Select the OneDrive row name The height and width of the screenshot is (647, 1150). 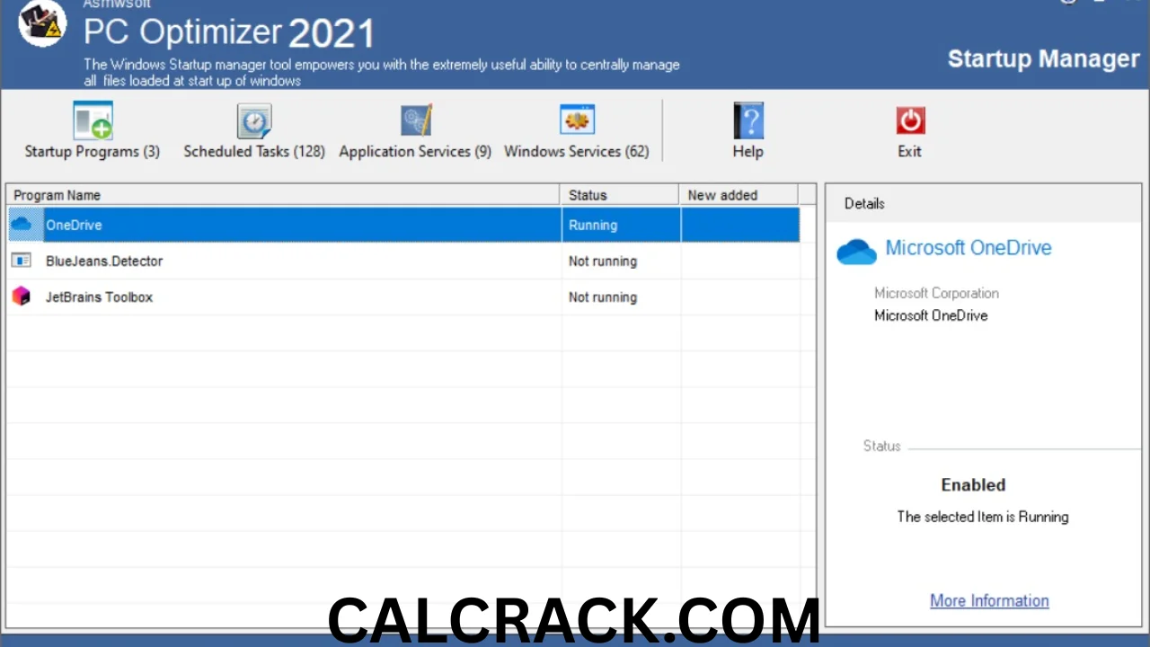click(x=74, y=225)
